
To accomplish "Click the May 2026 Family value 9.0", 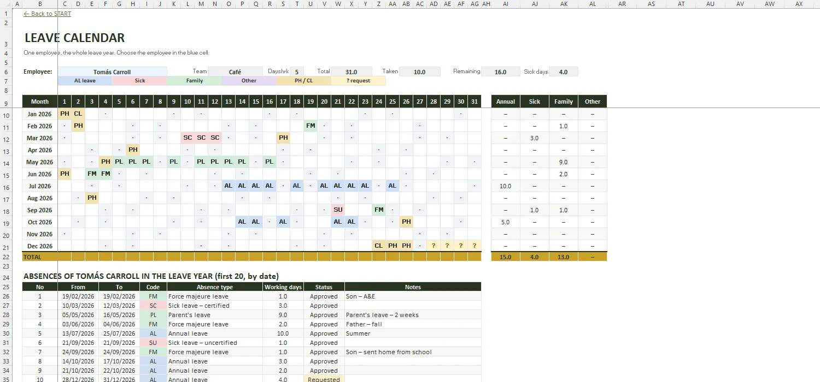I will click(x=564, y=162).
